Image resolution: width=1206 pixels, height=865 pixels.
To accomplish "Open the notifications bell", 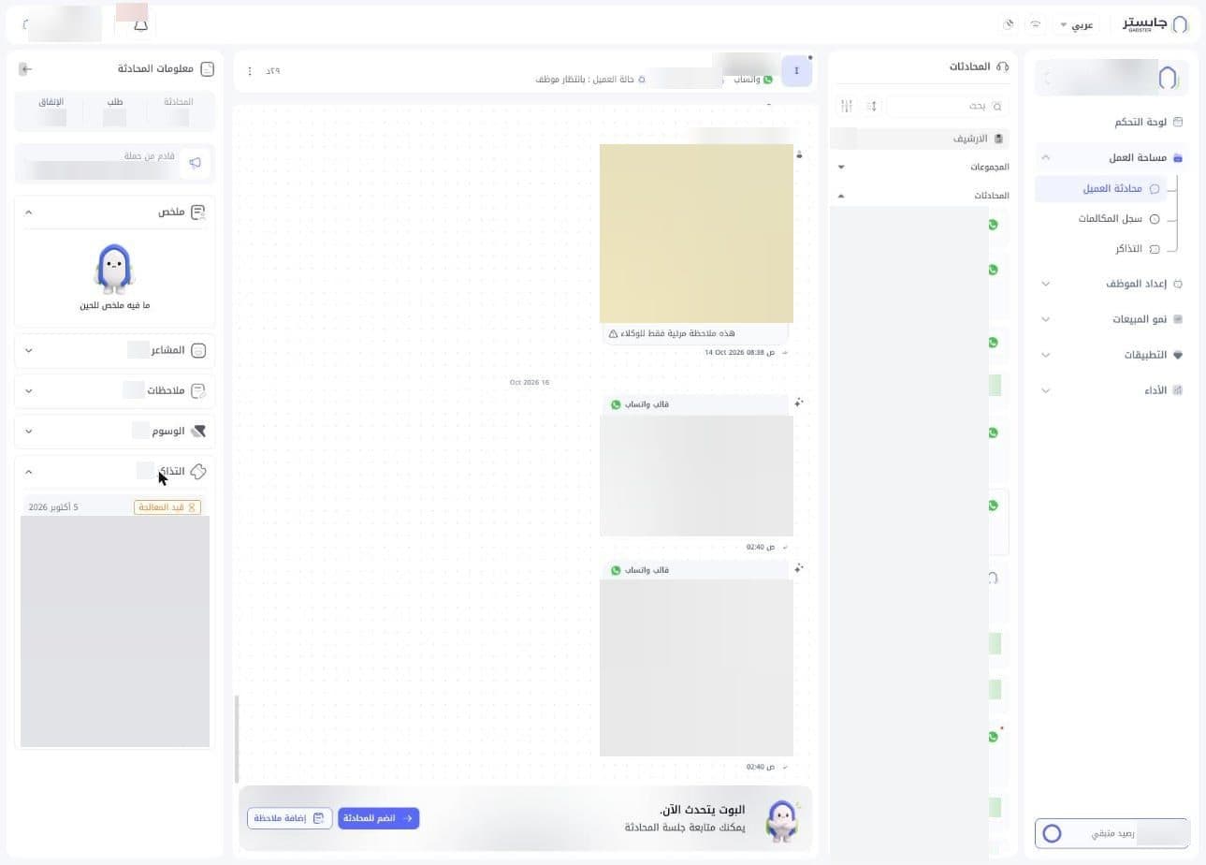I will 141,24.
